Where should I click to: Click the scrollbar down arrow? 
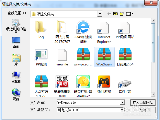153,94
